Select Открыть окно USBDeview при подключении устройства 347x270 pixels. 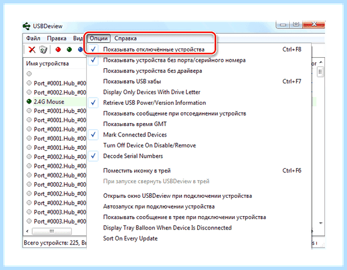pyautogui.click(x=199, y=196)
